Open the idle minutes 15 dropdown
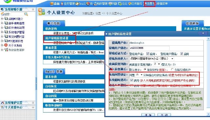210x120 pixels. (139, 75)
